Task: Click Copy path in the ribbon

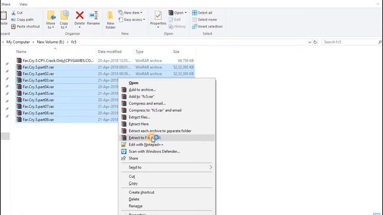Action: [x=22, y=20]
